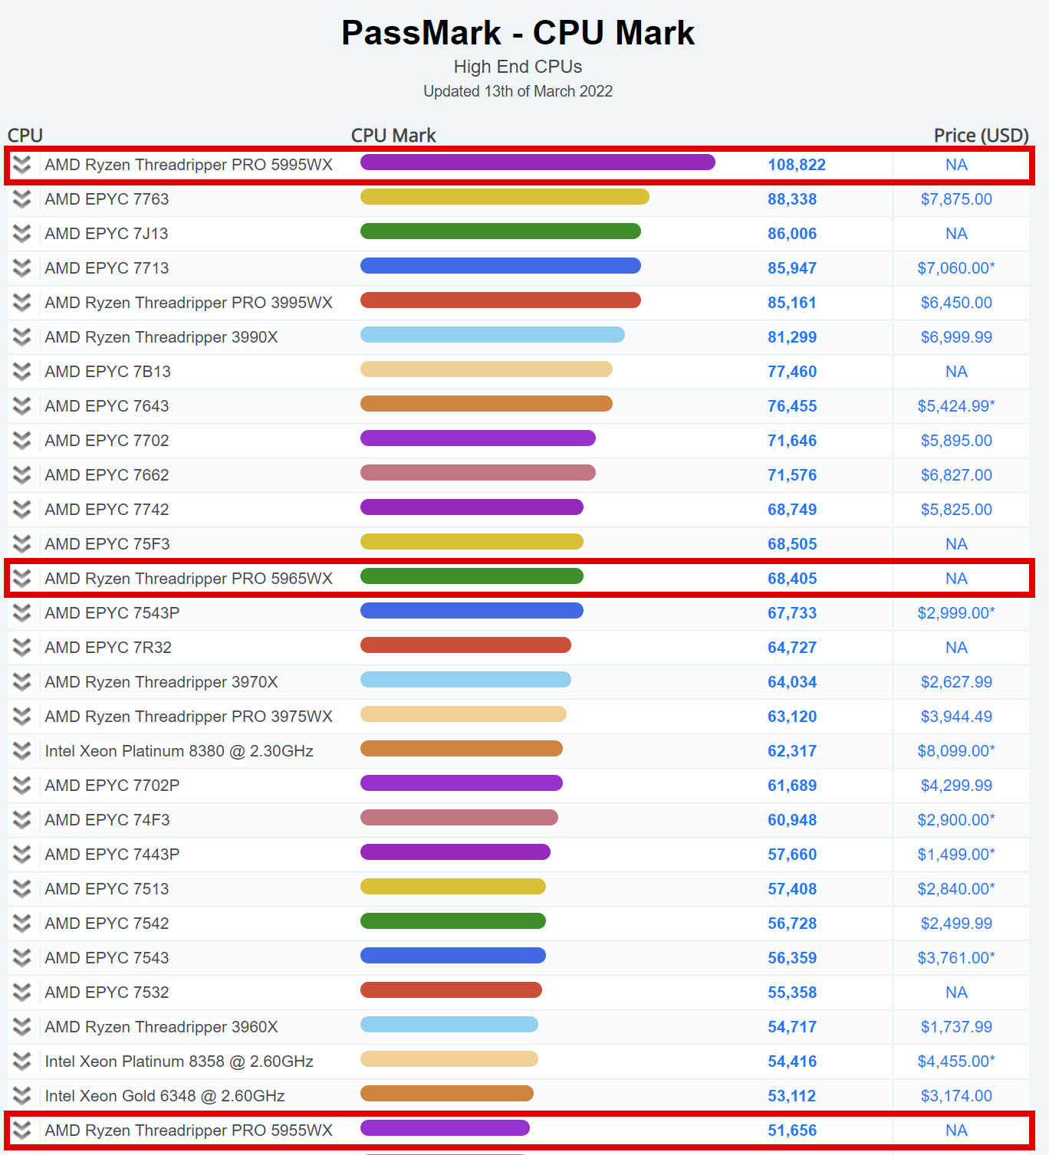Expand the Threadripper 3960X row chevron

(x=22, y=1027)
